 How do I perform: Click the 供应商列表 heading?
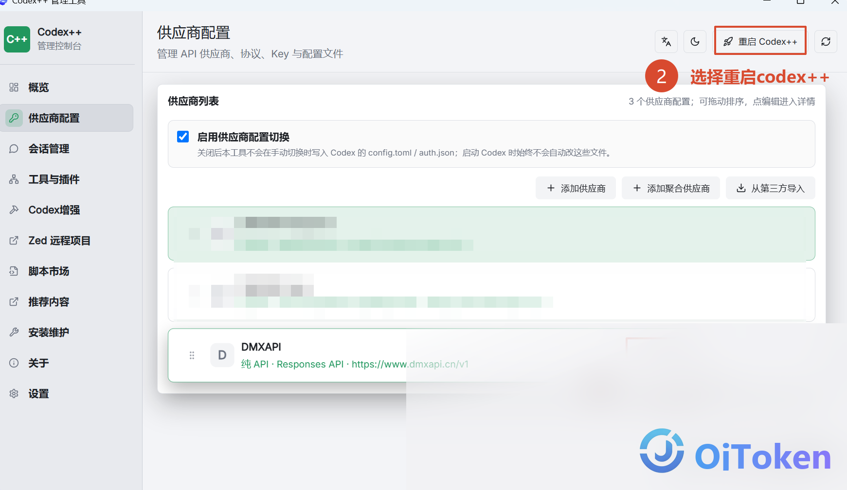[x=193, y=101]
